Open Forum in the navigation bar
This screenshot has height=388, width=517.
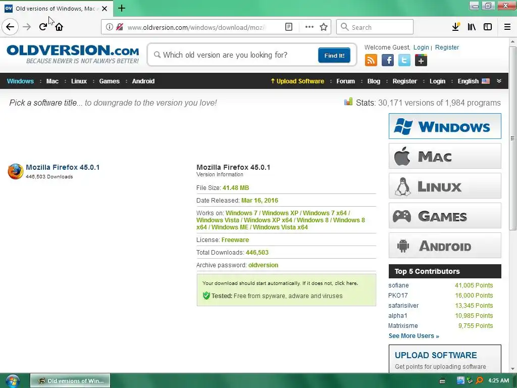tap(345, 81)
